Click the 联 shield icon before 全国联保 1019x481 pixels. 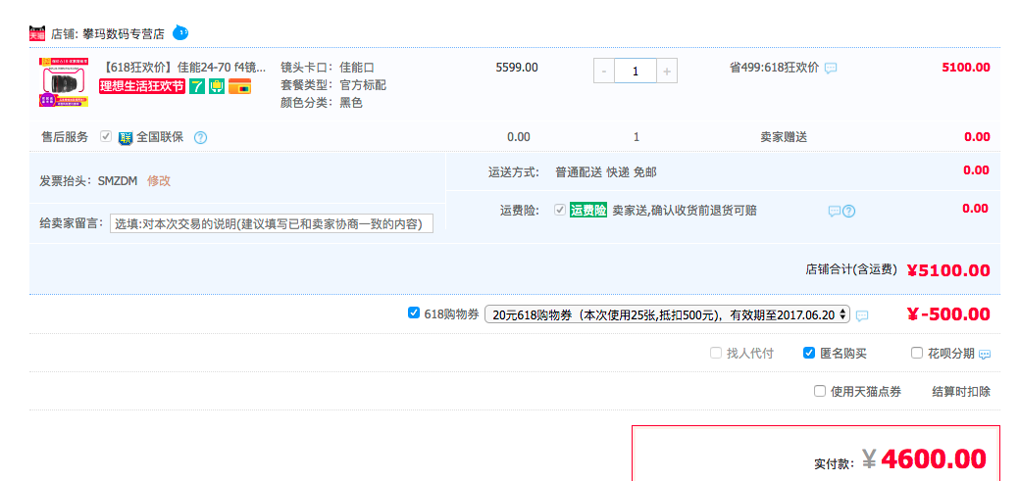(x=126, y=137)
